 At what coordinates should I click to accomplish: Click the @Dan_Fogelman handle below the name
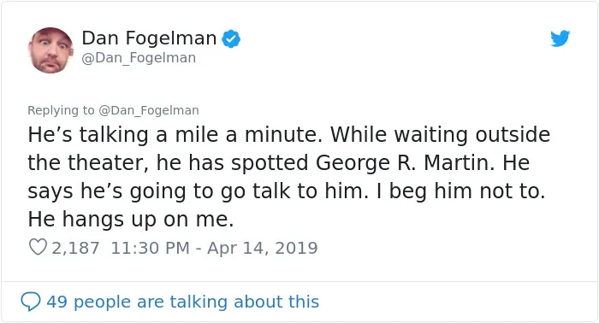coord(139,58)
